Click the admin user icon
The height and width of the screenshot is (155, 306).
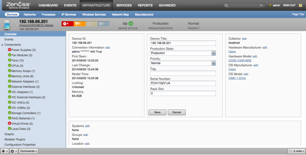coord(270,5)
